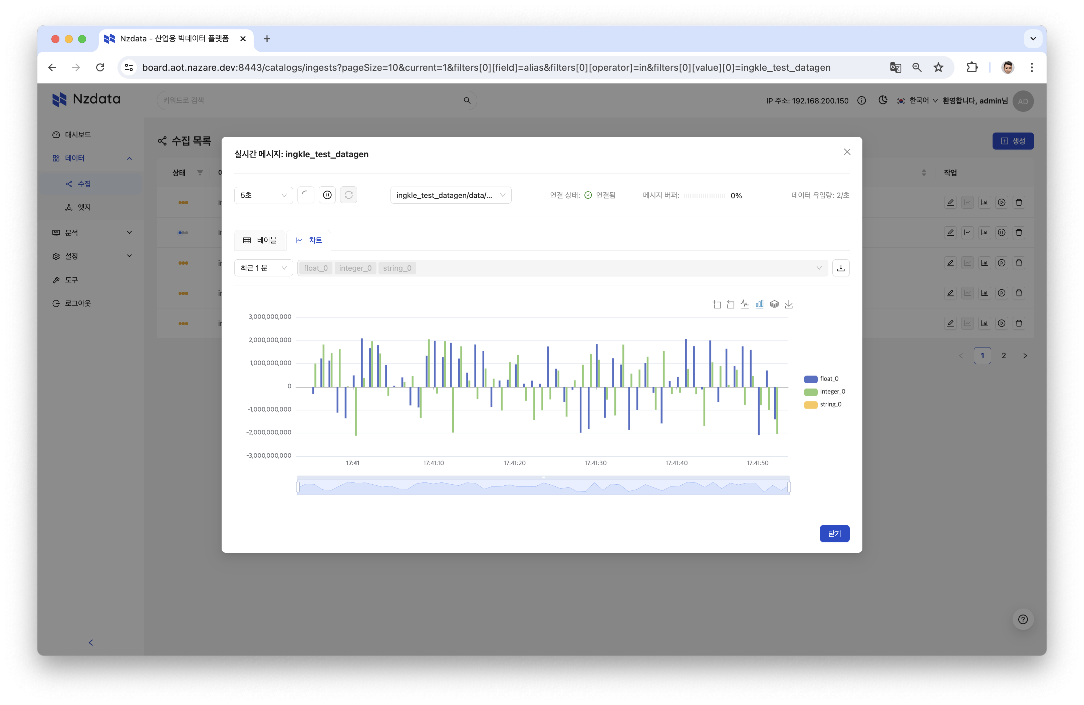Toggle the float_0 series in the chart legend
This screenshot has height=705, width=1084.
point(821,379)
